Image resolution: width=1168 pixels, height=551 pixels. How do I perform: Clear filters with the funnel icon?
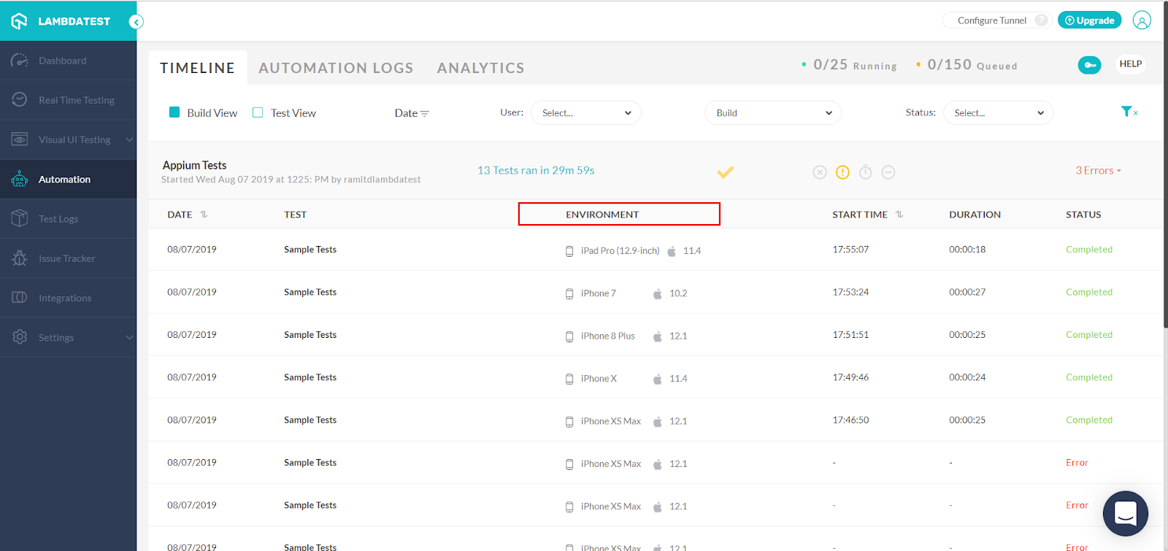(x=1129, y=112)
